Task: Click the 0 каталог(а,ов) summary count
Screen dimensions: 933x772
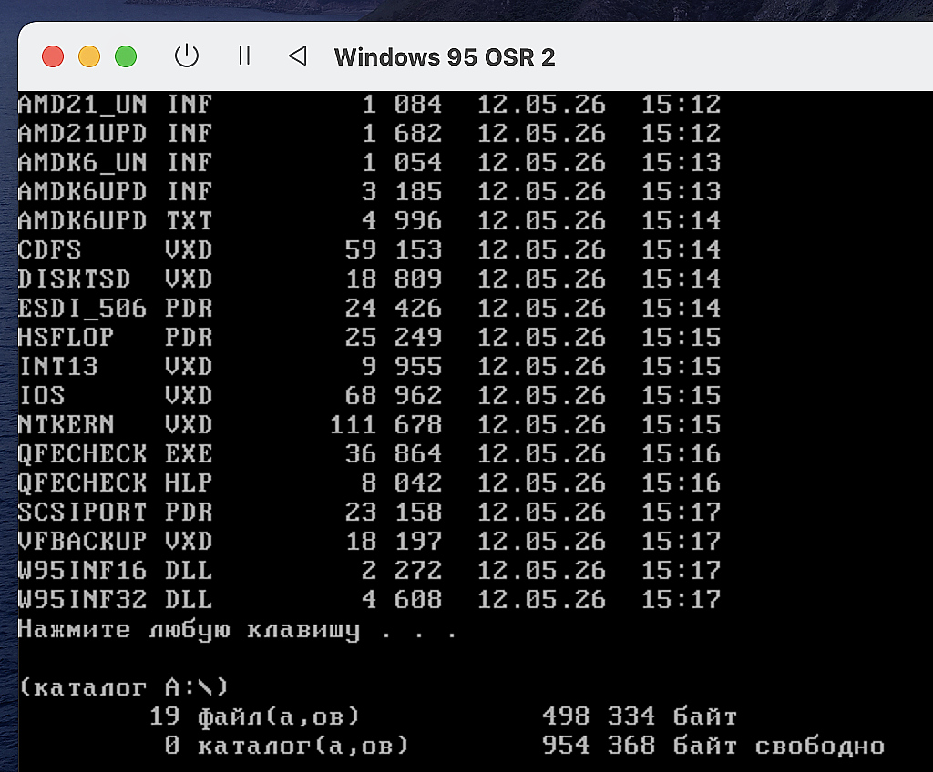Action: [287, 746]
